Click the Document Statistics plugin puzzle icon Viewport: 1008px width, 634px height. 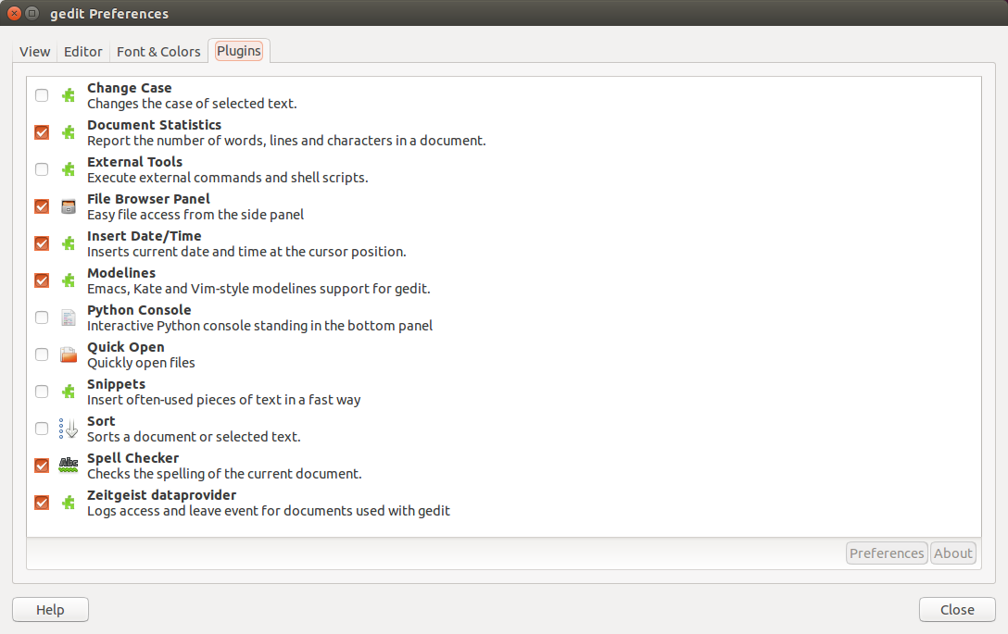(69, 132)
